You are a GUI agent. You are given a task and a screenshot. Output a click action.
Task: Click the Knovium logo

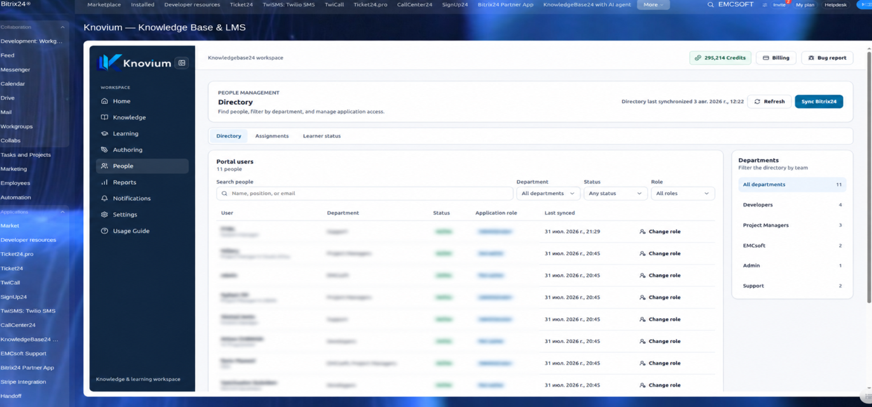click(134, 62)
